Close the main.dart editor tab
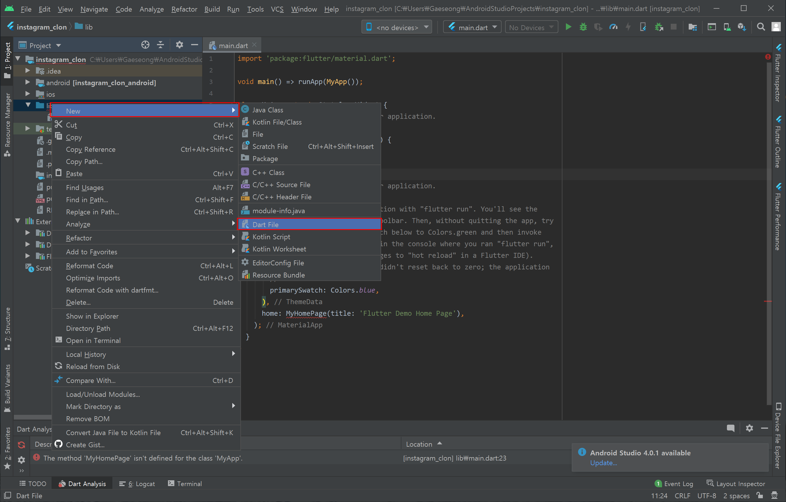Screen dimensions: 786x502 [x=254, y=45]
